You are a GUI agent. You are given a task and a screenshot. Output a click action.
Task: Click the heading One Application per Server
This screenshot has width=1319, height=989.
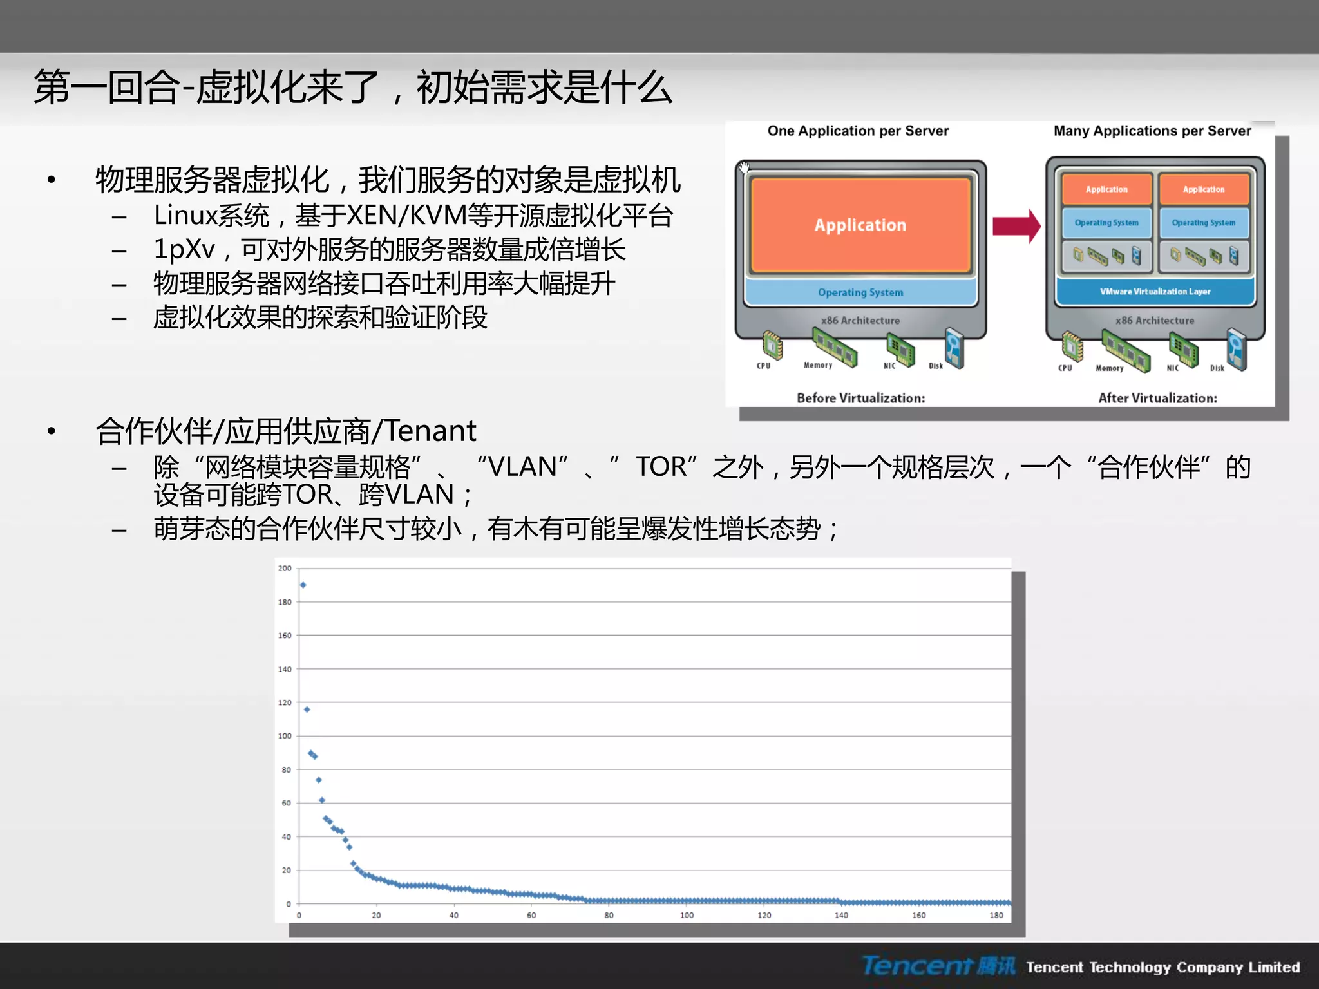coord(858,131)
